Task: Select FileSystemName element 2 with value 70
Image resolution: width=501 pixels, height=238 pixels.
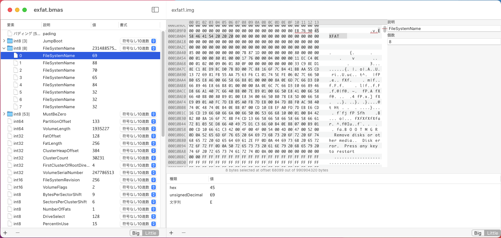Action: coord(80,70)
